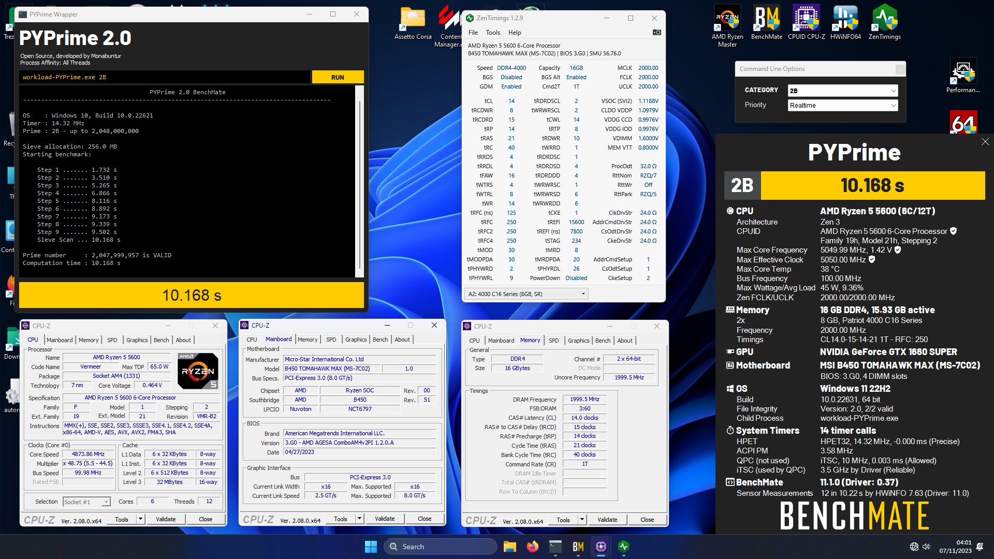The image size is (994, 559).
Task: Click Validate in right CPU-Z window
Action: pos(607,520)
